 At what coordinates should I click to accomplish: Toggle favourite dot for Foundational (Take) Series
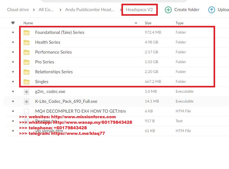13,32
